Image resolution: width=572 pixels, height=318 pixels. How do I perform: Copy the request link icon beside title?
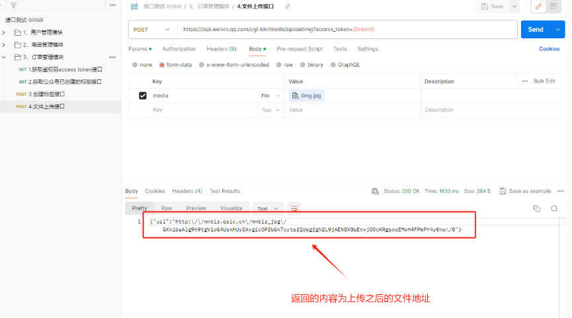pyautogui.click(x=288, y=6)
